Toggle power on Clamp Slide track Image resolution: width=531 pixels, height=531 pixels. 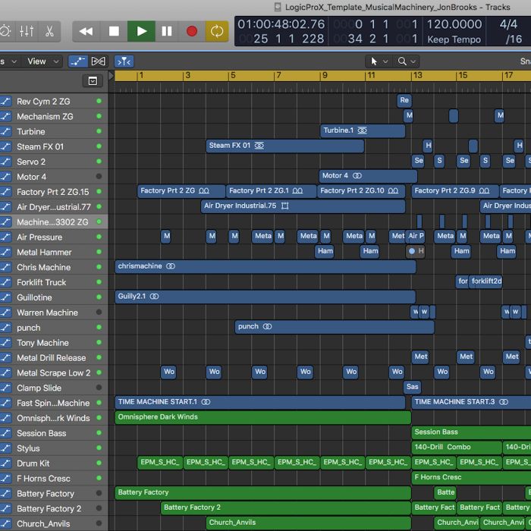99,388
